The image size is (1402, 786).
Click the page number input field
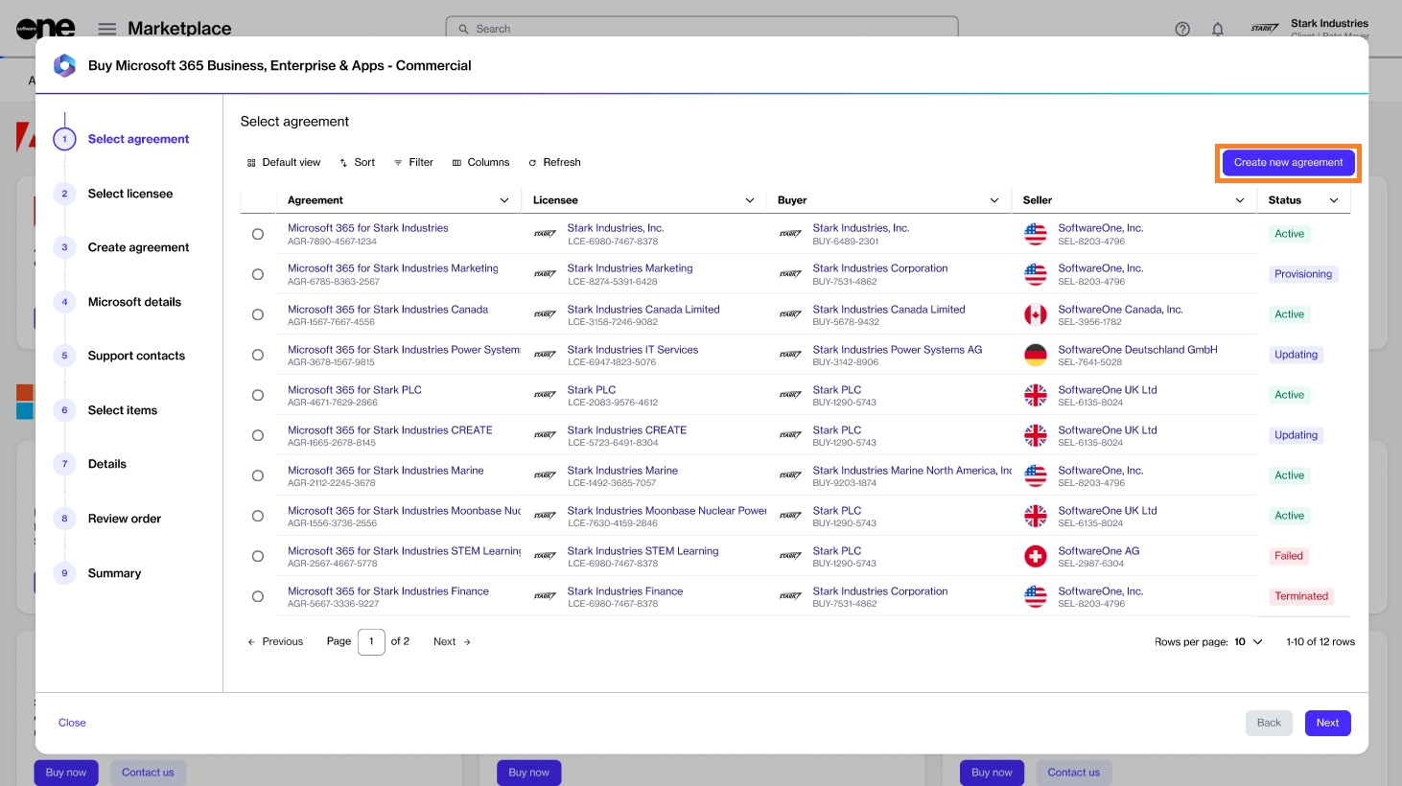[371, 642]
